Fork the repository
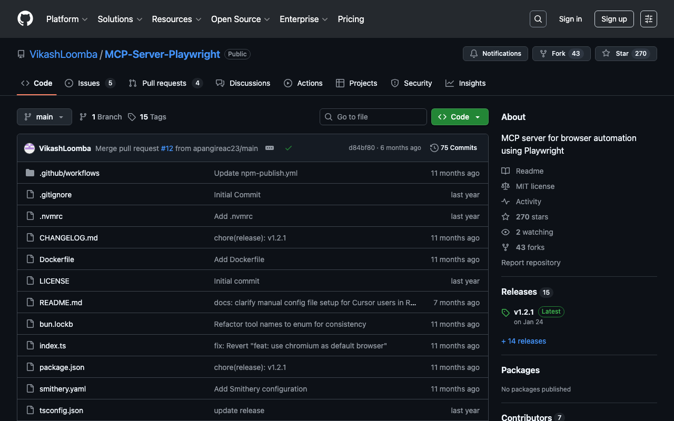674x421 pixels. click(x=560, y=54)
